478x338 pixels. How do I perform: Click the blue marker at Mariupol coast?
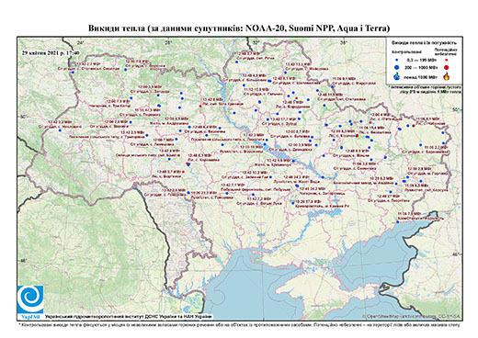[397, 222]
